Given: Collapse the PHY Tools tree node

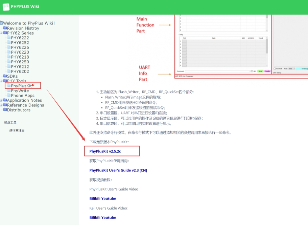Looking at the screenshot, I should [1, 81].
